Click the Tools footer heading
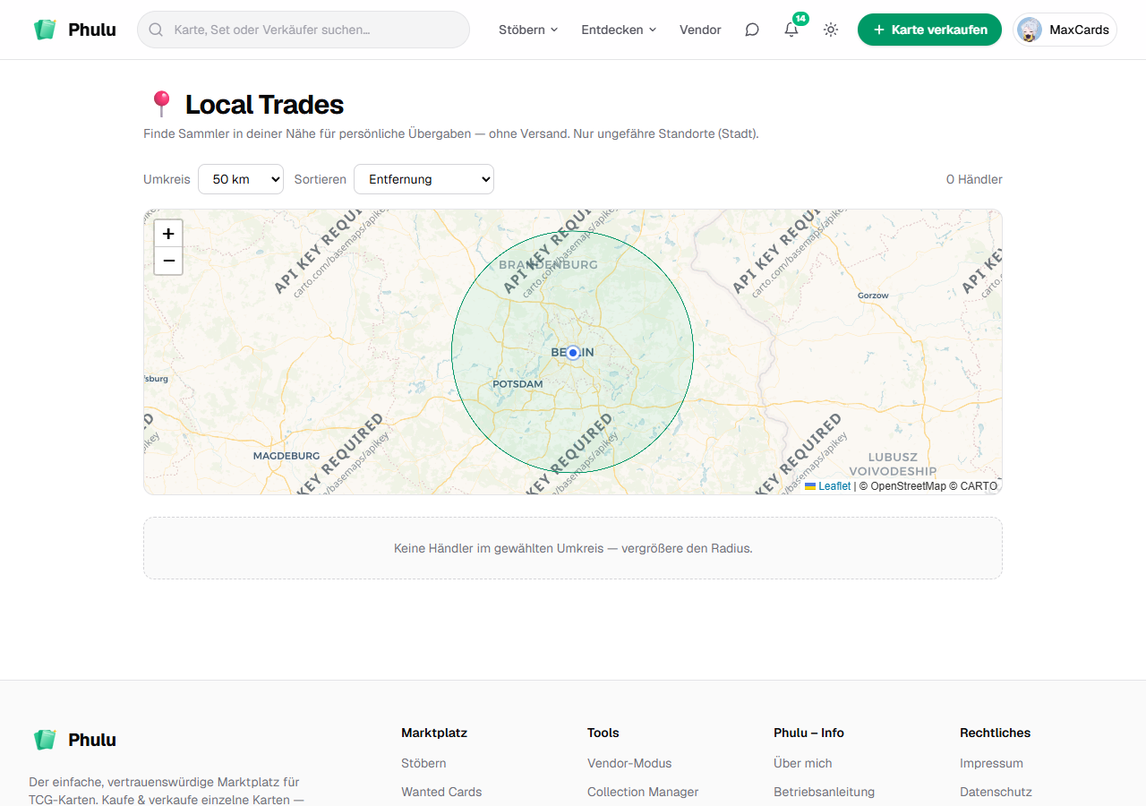 point(603,733)
